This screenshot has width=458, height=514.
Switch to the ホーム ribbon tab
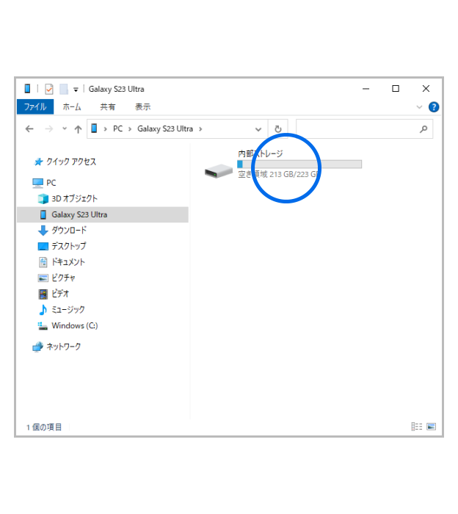72,107
